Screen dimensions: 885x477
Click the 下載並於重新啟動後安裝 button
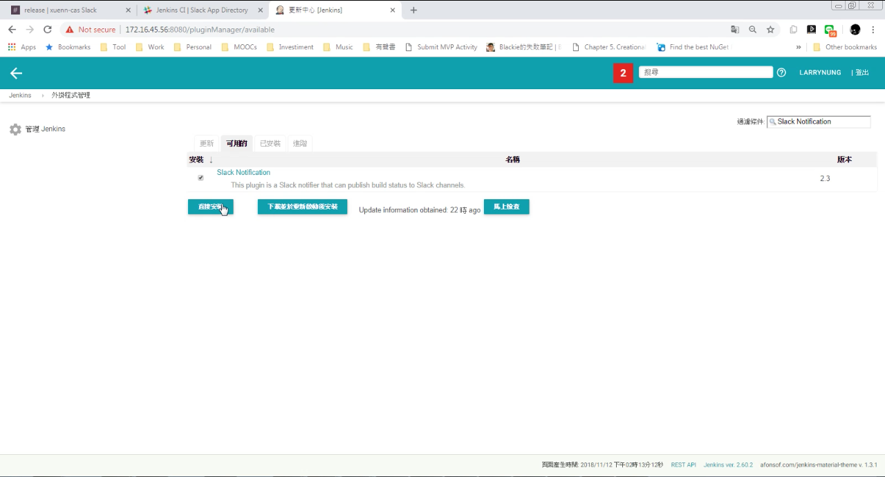pos(303,207)
